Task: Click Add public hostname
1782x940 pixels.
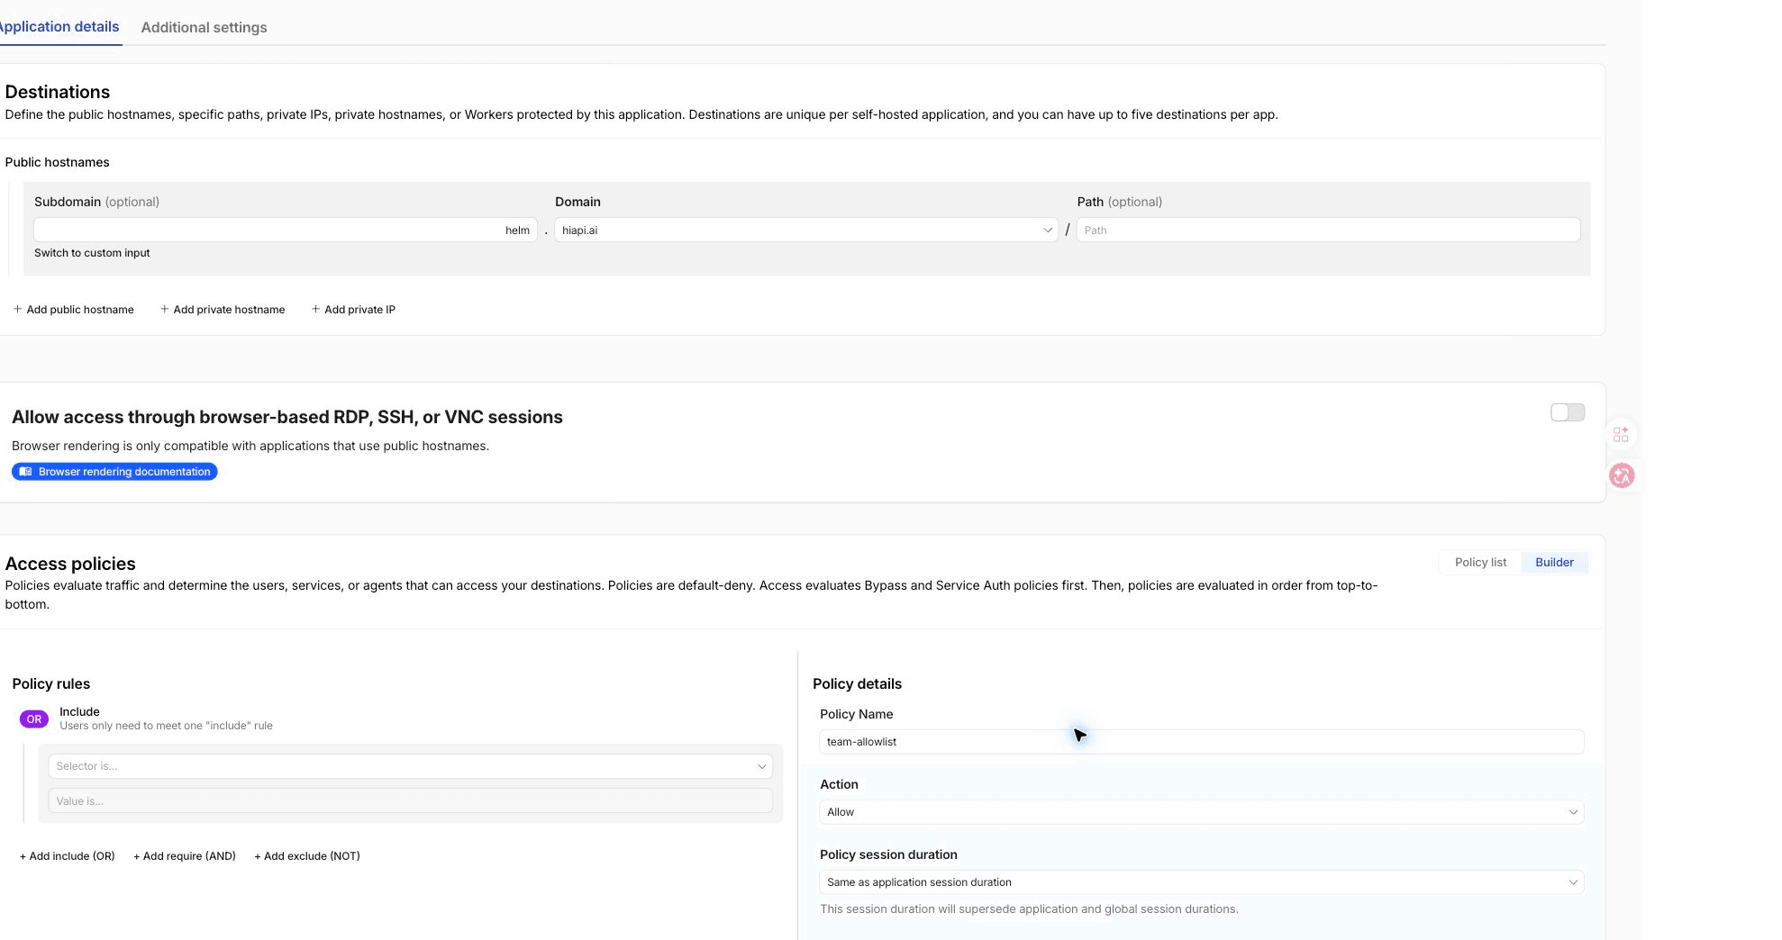Action: (73, 309)
